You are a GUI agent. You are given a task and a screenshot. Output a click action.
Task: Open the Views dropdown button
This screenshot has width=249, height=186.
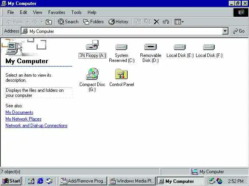pos(179,22)
